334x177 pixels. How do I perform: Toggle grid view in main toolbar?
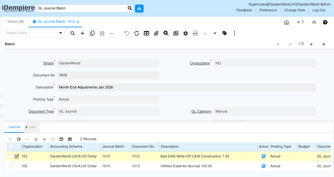[146, 33]
